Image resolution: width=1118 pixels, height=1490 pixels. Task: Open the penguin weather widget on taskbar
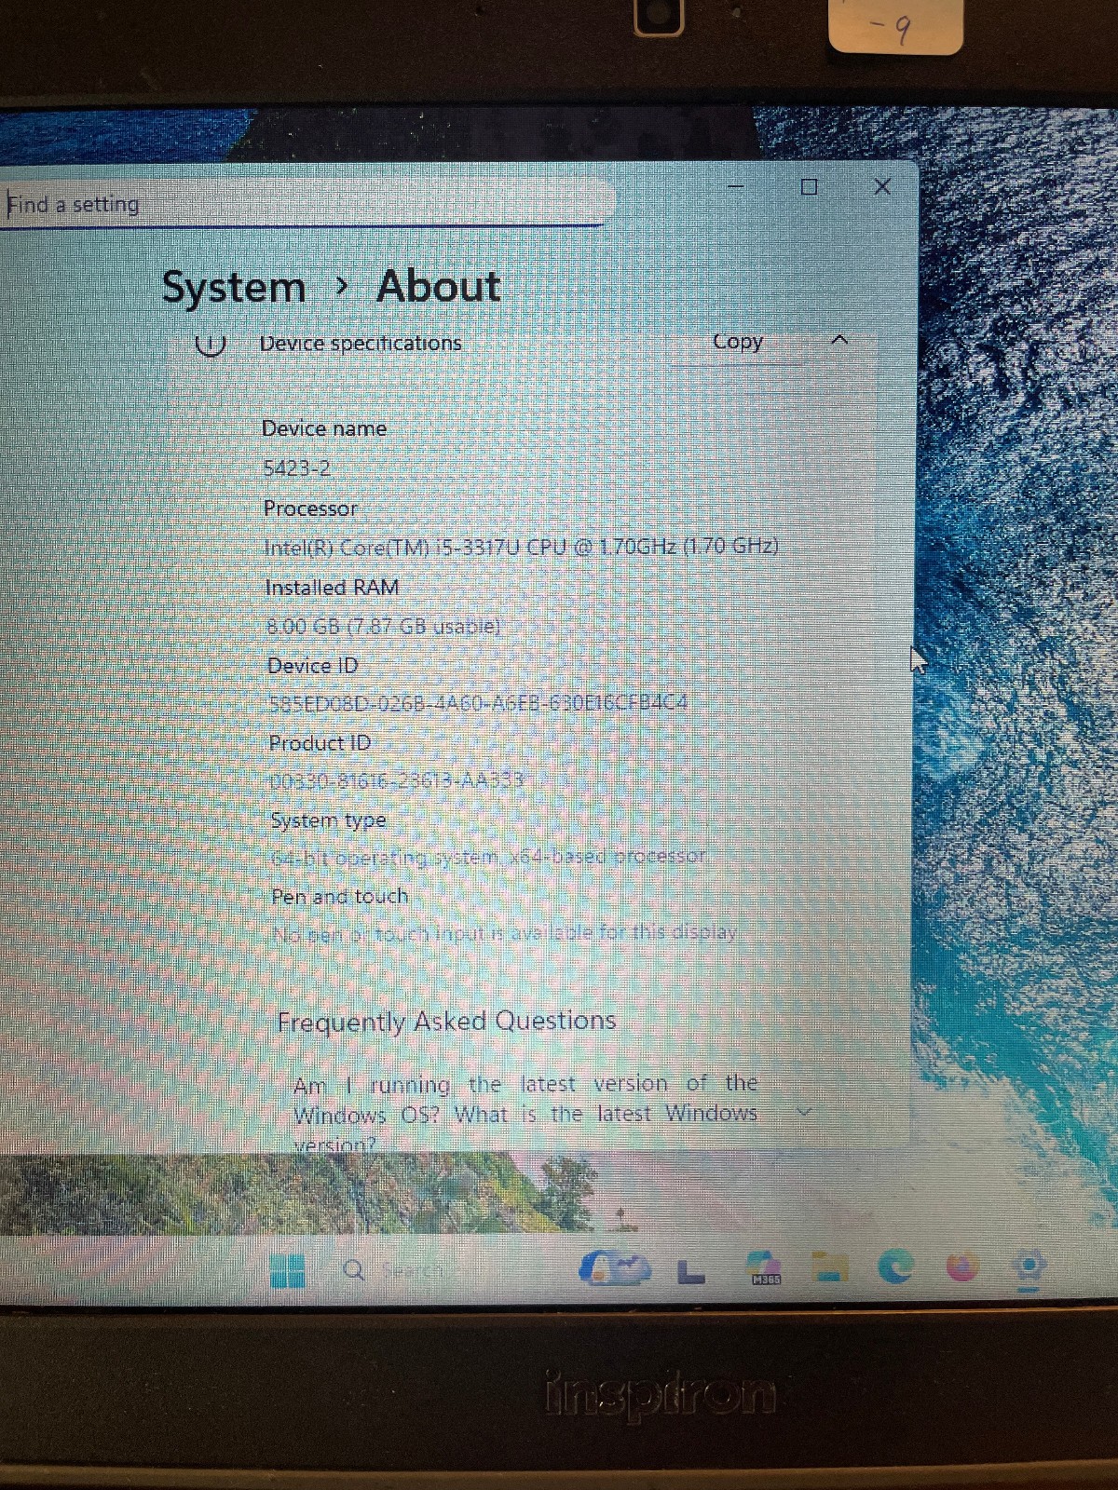click(x=614, y=1268)
